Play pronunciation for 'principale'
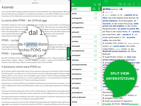The image size is (141, 106). click(95, 46)
